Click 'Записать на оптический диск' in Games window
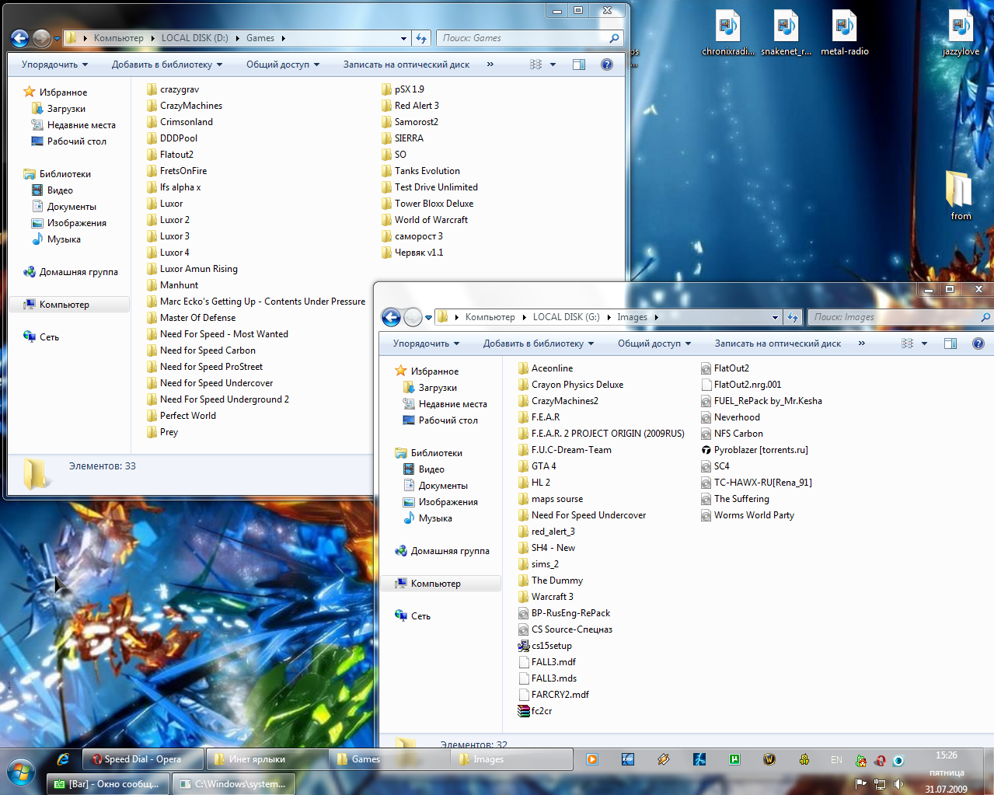This screenshot has width=994, height=795. 406,65
